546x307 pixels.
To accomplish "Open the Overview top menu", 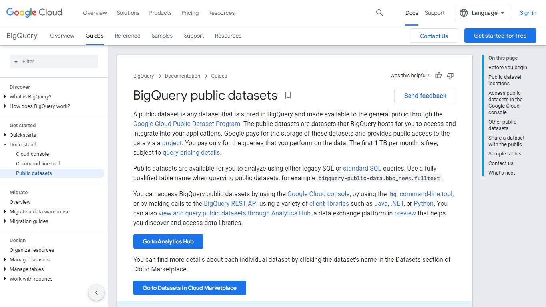I will 95,13.
